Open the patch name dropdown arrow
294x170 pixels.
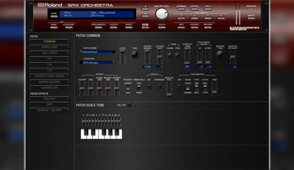click(x=81, y=52)
